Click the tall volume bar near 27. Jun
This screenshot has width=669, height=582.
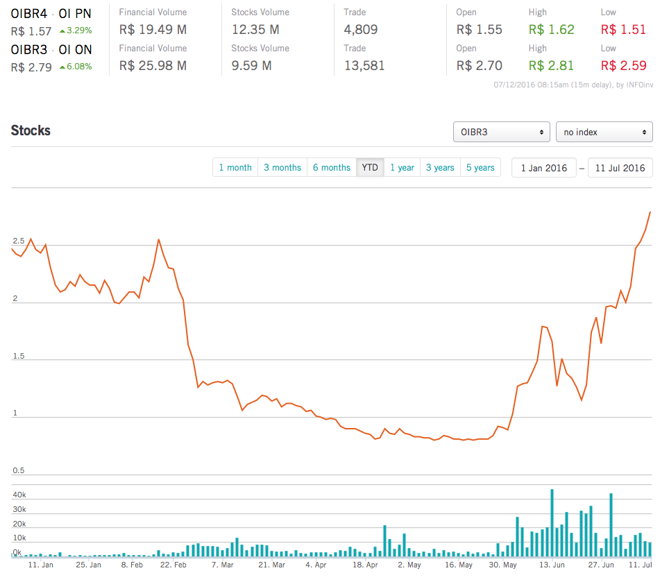pos(611,525)
